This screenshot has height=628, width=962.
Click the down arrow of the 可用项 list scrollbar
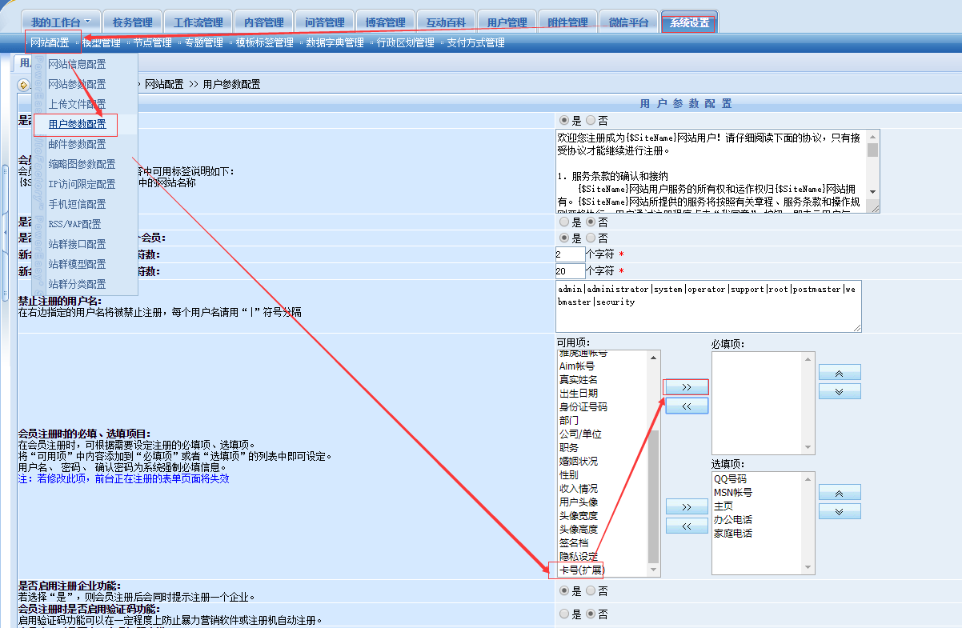(654, 570)
